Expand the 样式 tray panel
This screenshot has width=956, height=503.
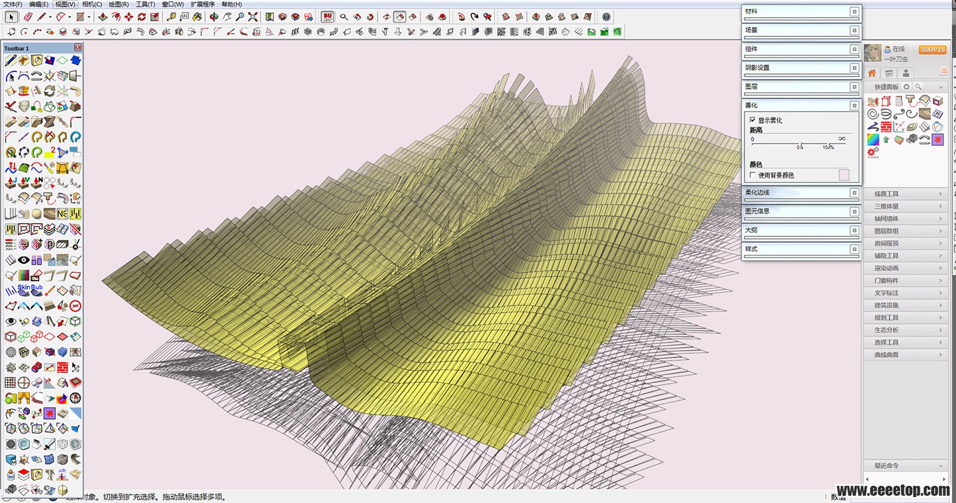tap(801, 249)
